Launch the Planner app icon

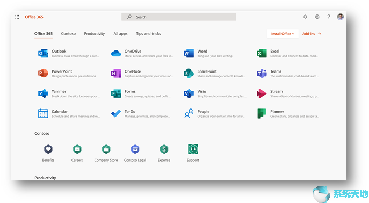262,114
